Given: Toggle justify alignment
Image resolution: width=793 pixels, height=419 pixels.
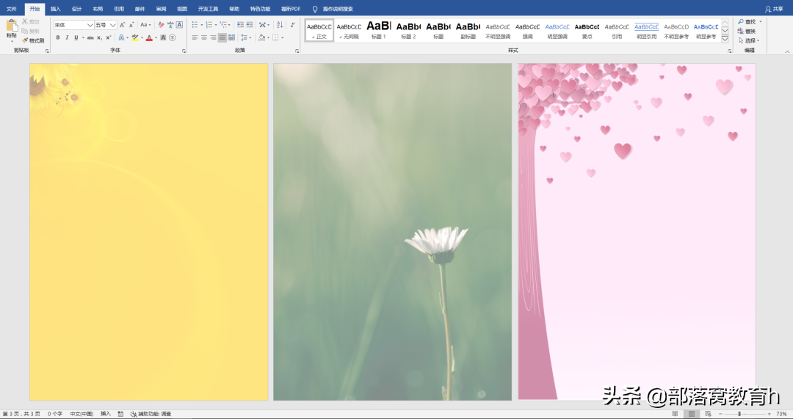Looking at the screenshot, I should point(222,38).
